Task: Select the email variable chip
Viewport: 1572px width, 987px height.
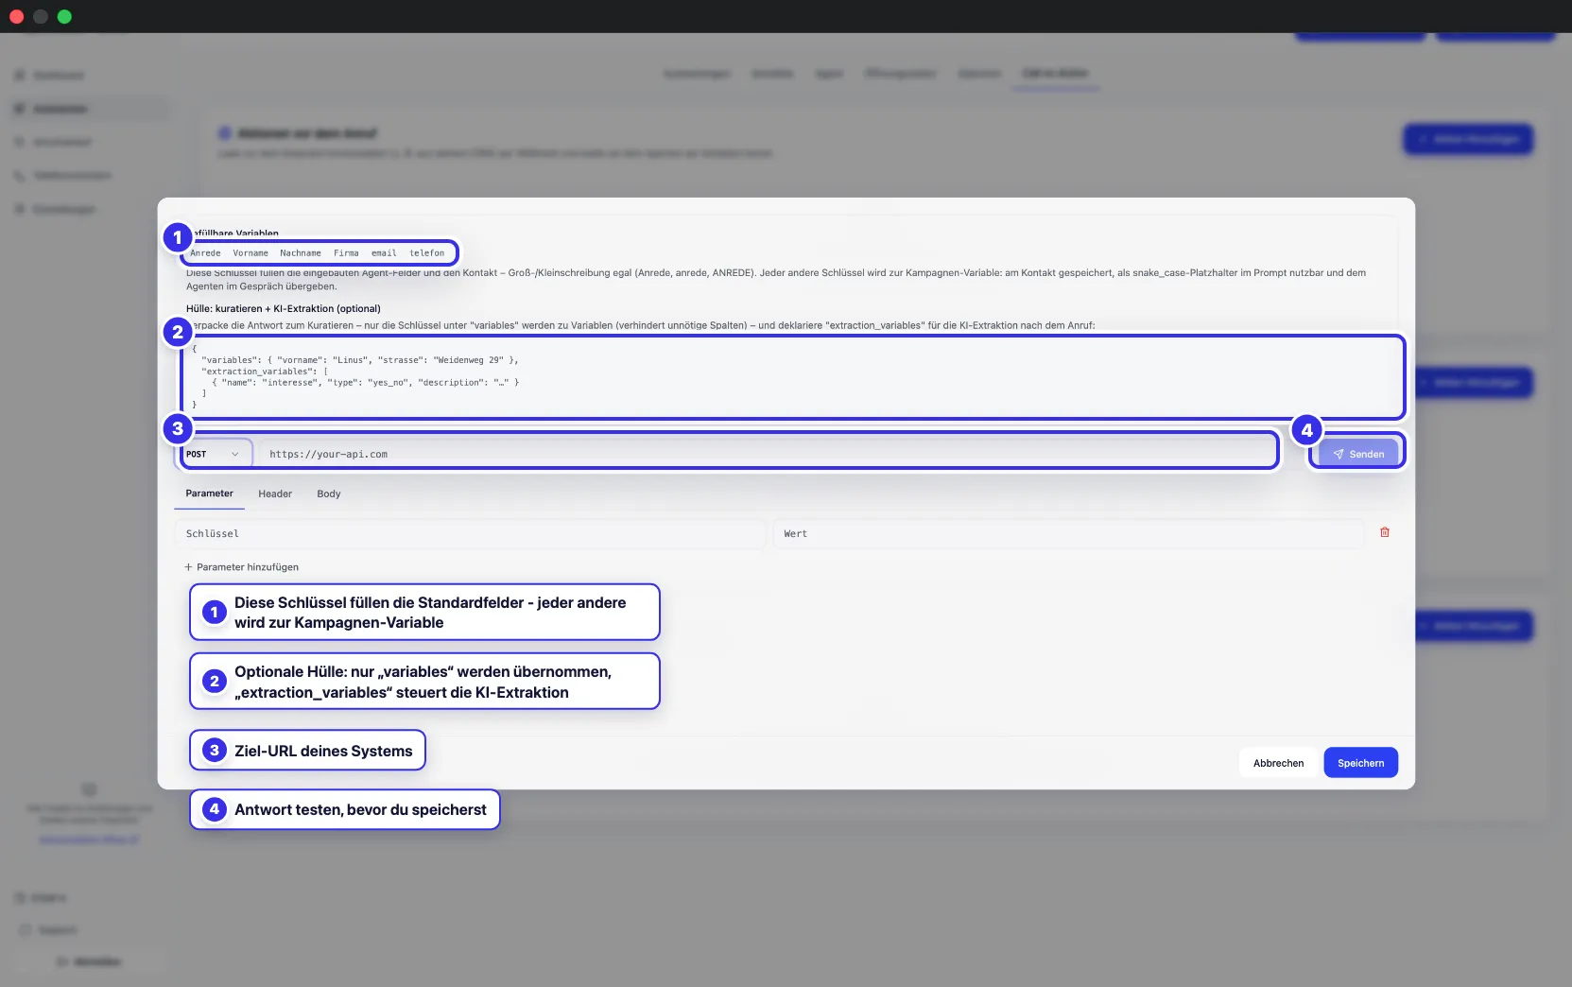Action: [x=384, y=253]
